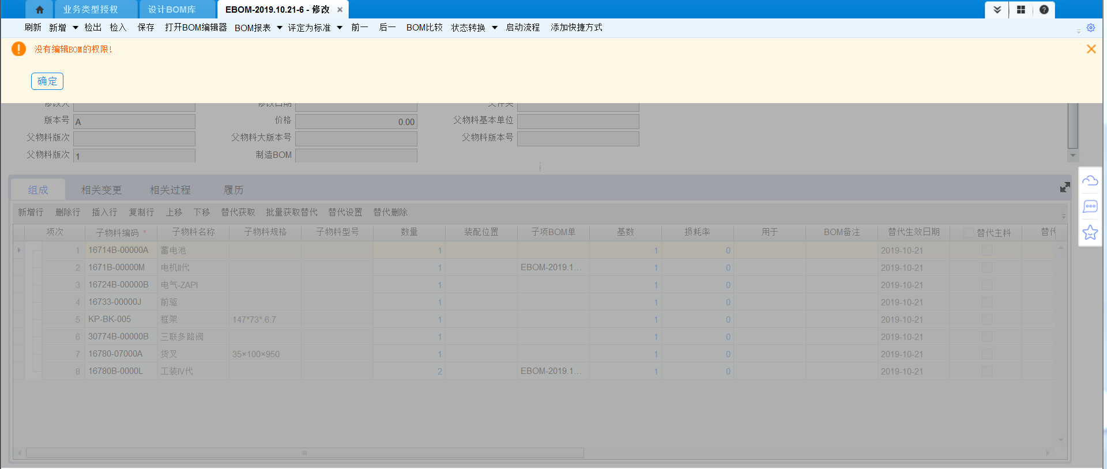Open the grid apps icon

(x=1021, y=10)
